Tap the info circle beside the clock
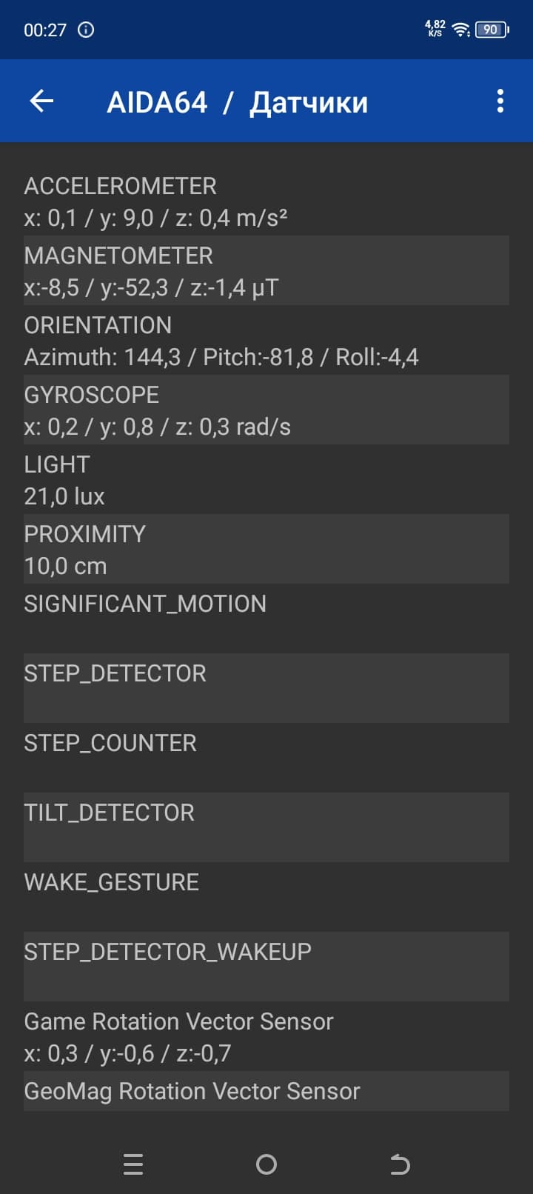The width and height of the screenshot is (533, 1194). (86, 30)
